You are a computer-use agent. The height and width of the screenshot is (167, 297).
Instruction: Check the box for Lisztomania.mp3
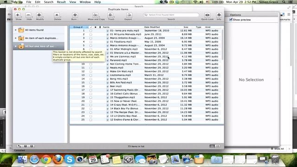pyautogui.click(x=91, y=75)
